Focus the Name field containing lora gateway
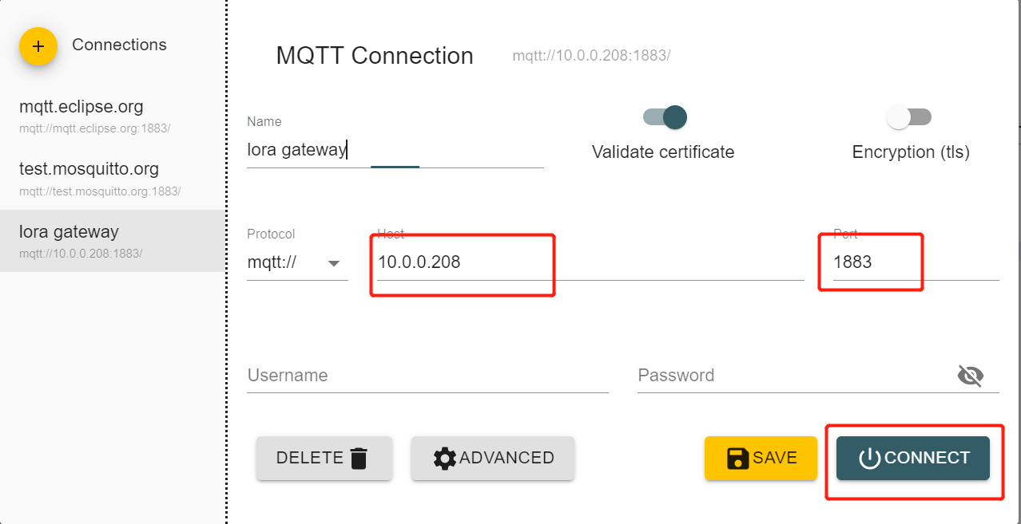Image resolution: width=1021 pixels, height=524 pixels. click(x=395, y=150)
